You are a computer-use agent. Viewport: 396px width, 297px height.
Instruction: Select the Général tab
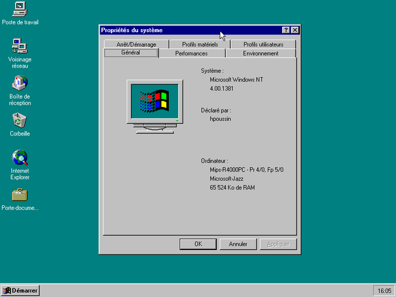click(x=131, y=53)
